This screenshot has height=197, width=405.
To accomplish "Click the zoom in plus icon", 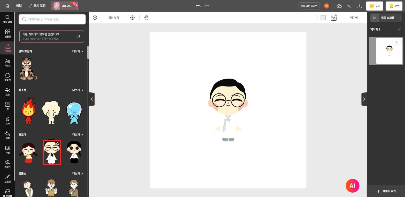I will [x=133, y=18].
